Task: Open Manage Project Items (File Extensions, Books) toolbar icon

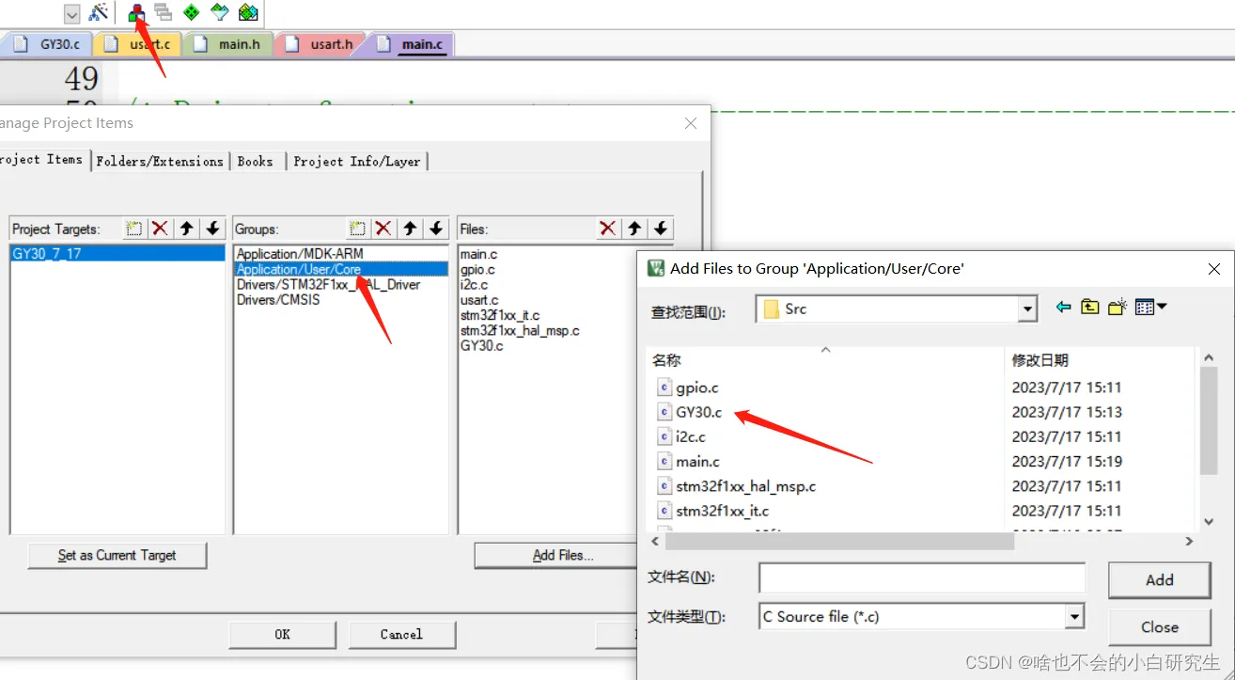Action: click(x=137, y=13)
